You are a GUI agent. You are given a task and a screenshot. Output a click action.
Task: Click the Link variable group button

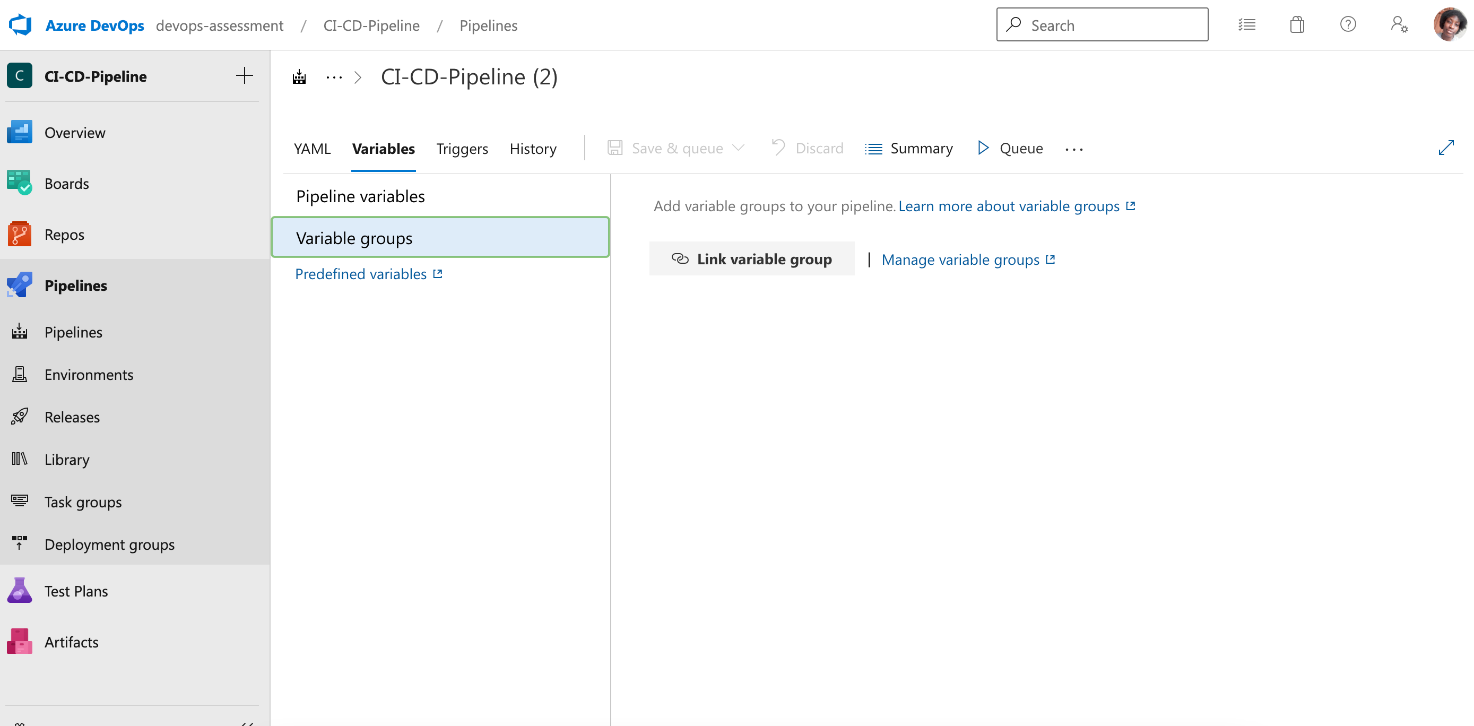click(752, 258)
